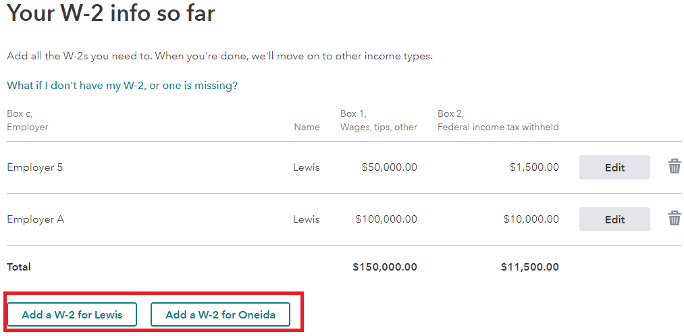The width and height of the screenshot is (684, 336).
Task: Click the $10,000.00 federal tax withheld amount
Action: point(531,219)
